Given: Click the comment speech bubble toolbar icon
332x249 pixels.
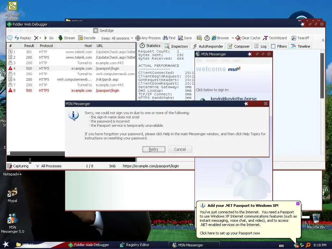Looking at the screenshot, I should [x=9, y=38].
